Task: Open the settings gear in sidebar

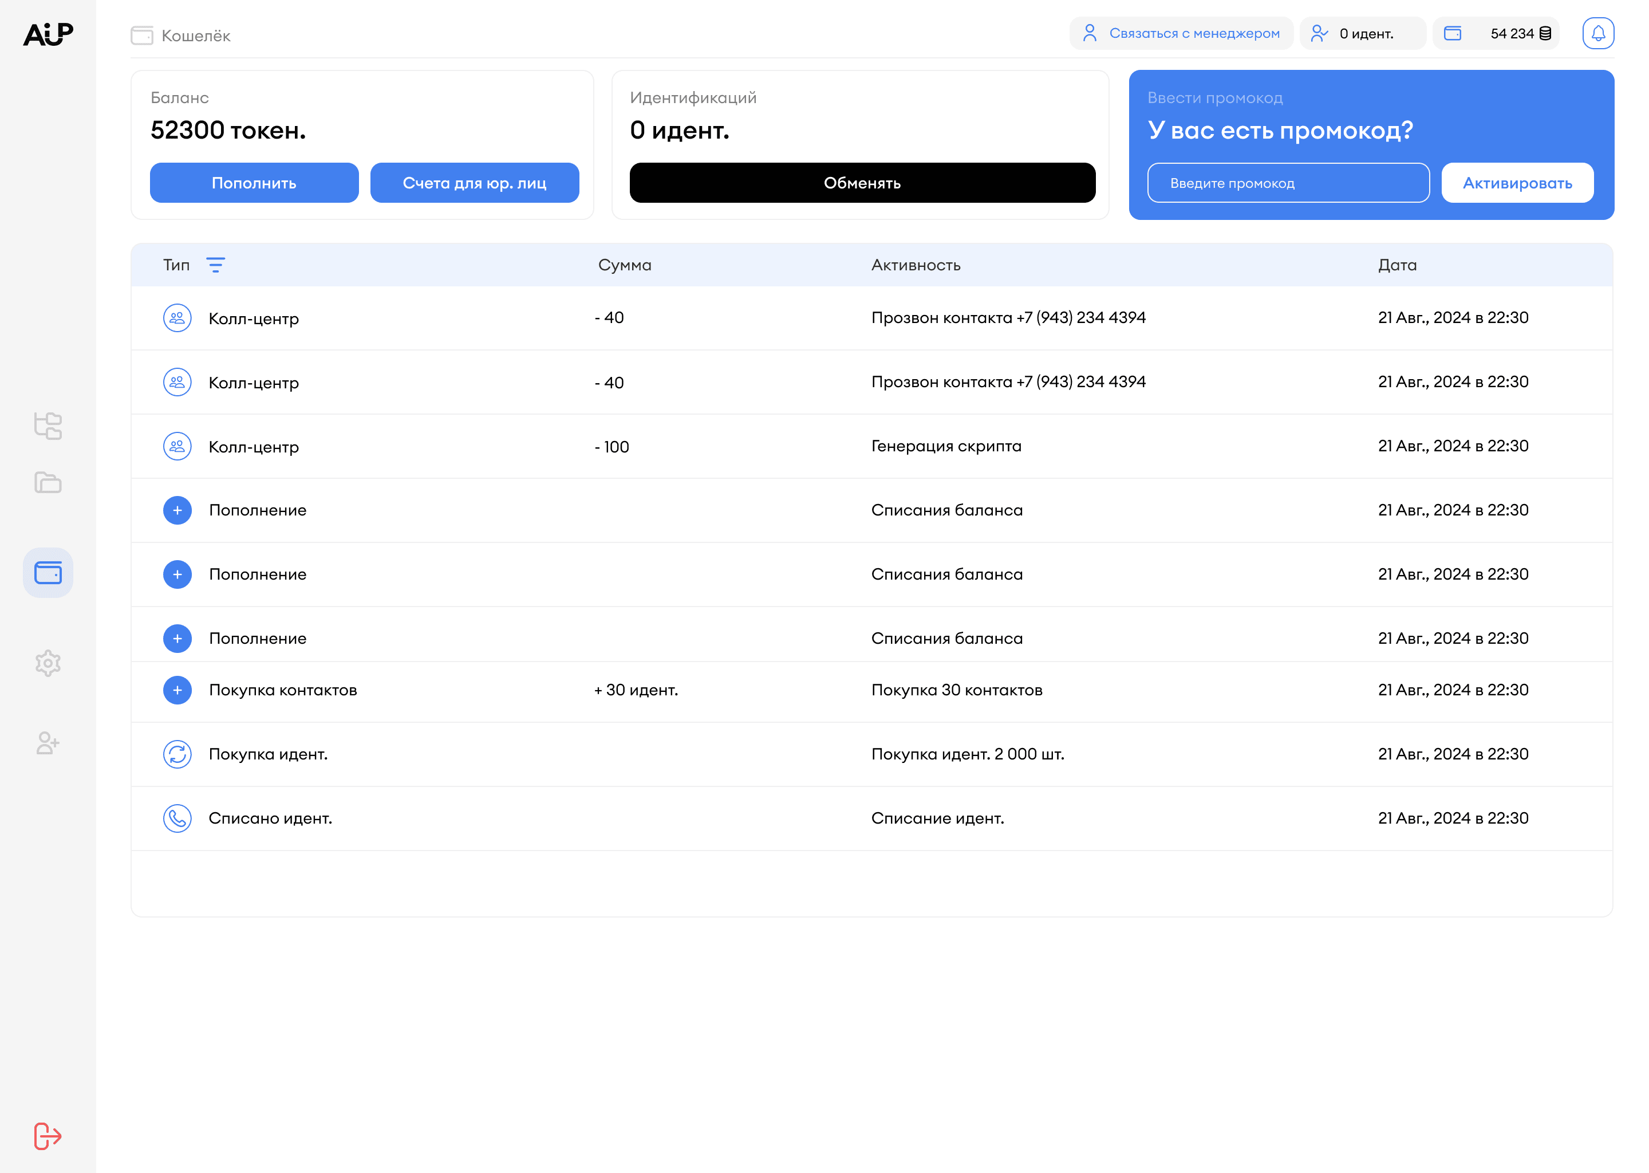Action: click(x=48, y=662)
